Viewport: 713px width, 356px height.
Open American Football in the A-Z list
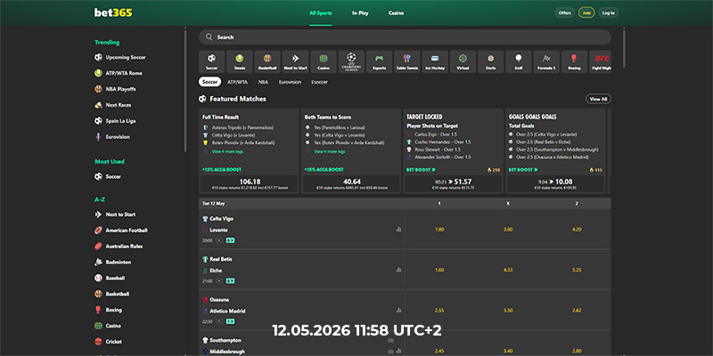pos(121,231)
